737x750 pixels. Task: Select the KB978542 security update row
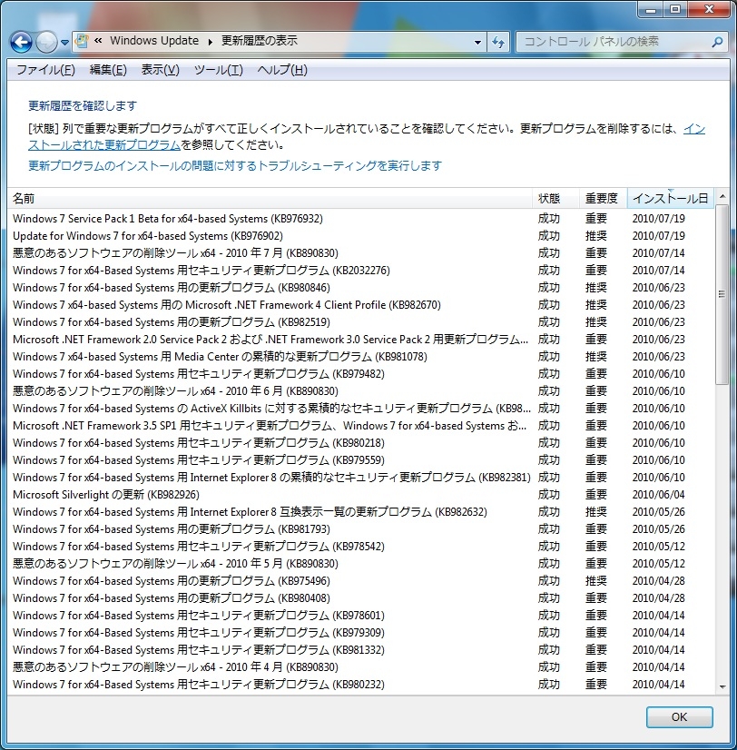click(x=361, y=546)
